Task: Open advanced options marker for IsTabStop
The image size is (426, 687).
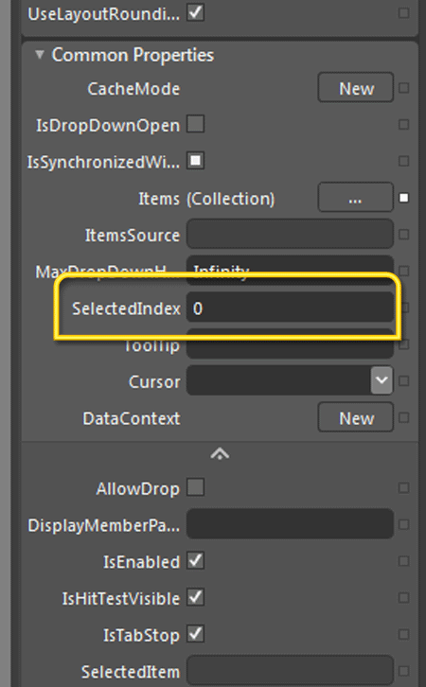Action: click(403, 634)
